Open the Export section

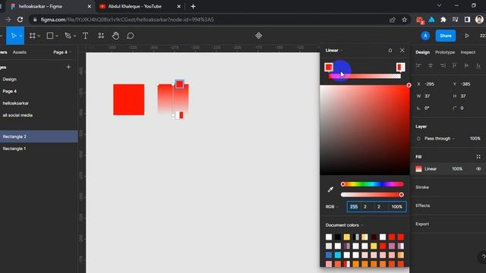pos(422,224)
